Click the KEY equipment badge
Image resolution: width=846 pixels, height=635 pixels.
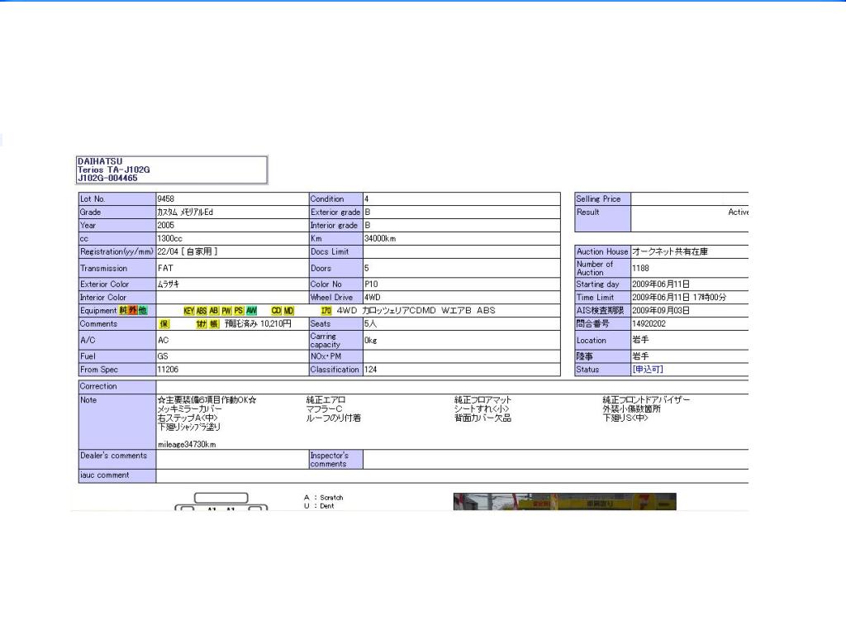(x=188, y=311)
